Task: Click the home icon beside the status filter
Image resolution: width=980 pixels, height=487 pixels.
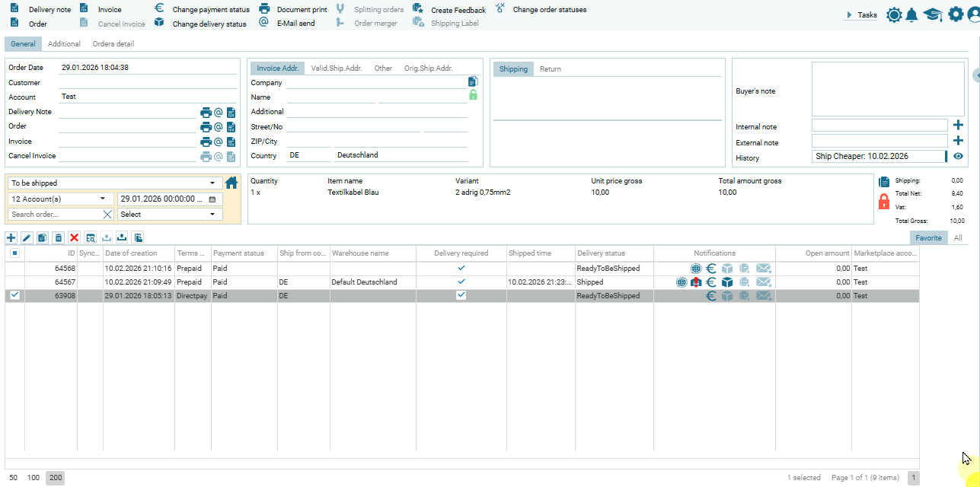Action: coord(231,183)
